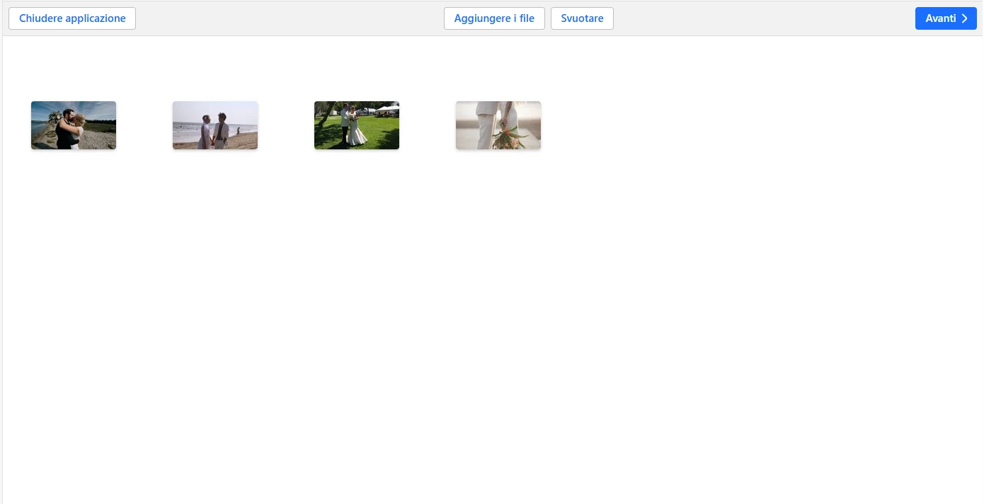Proceed by clicking the Avanti button

coord(945,18)
